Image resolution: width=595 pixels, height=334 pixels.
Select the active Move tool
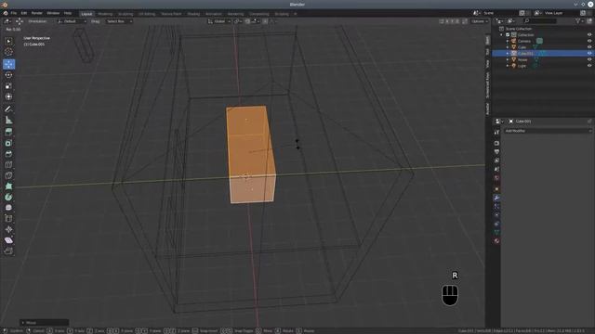[x=8, y=64]
